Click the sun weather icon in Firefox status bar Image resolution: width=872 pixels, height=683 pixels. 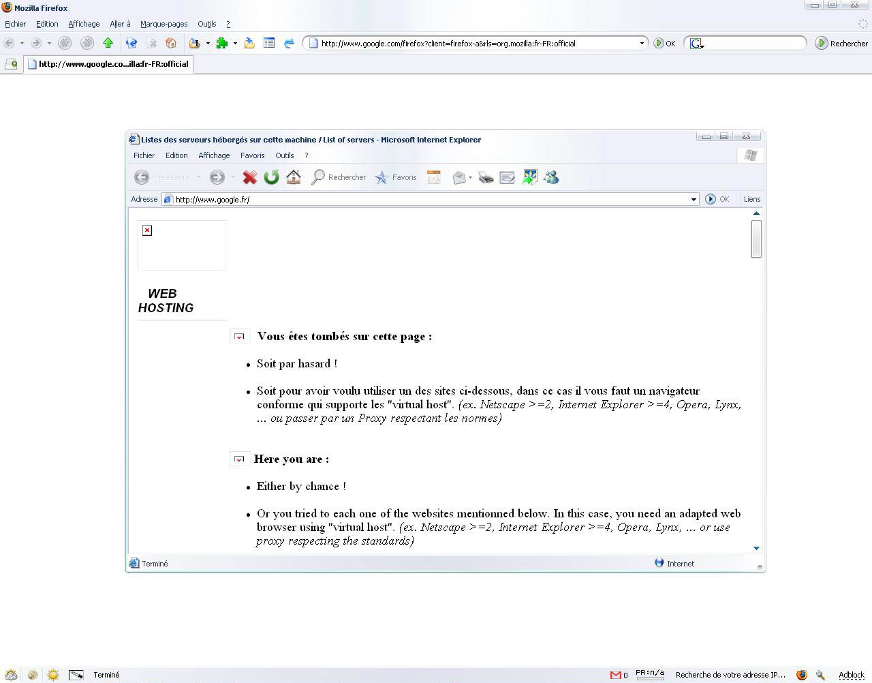[x=53, y=675]
